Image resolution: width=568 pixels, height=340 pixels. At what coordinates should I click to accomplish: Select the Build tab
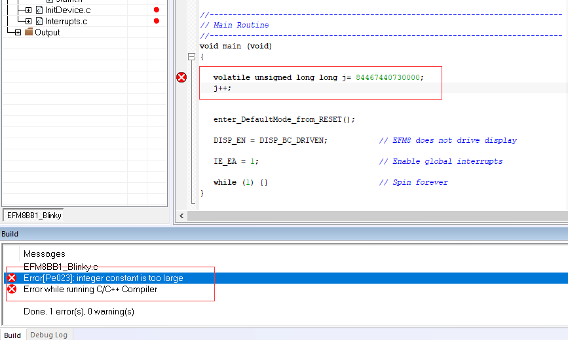[12, 335]
